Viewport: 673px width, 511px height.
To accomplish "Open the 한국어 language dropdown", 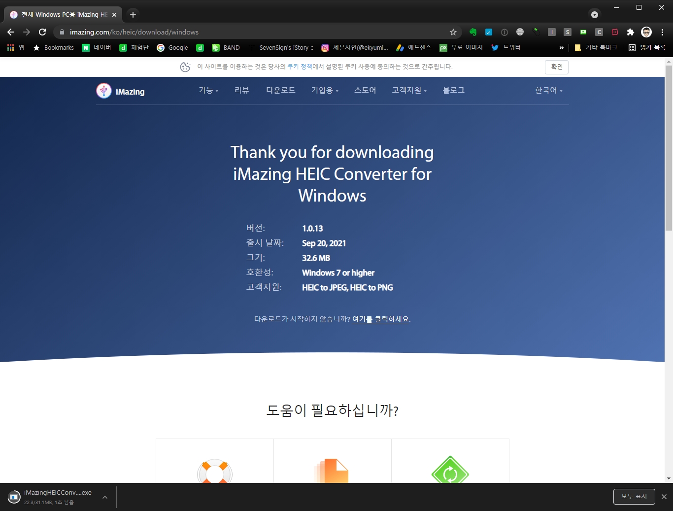I will pyautogui.click(x=549, y=90).
